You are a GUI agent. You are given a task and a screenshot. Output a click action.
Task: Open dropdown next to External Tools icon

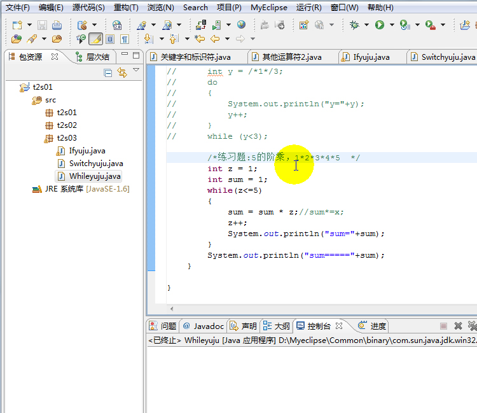[443, 25]
